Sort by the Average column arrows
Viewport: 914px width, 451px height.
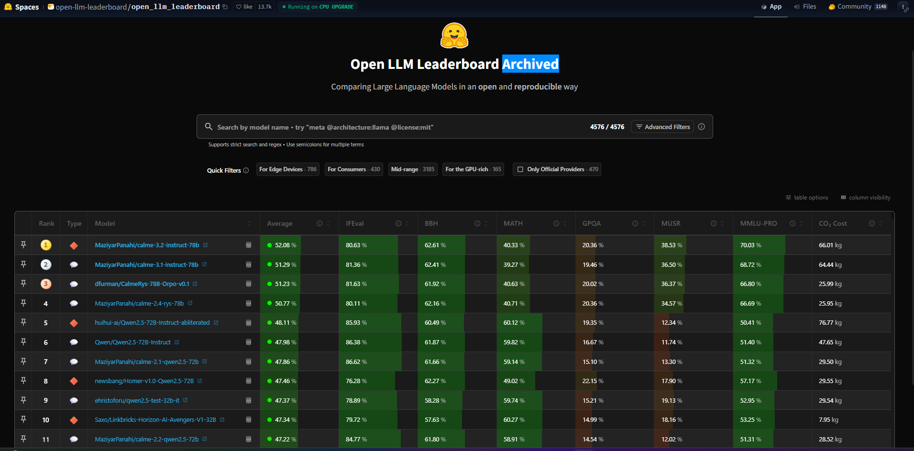(328, 223)
